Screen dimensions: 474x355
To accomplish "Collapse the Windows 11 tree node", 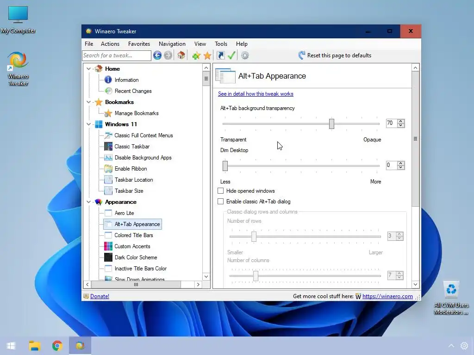I will [x=88, y=124].
